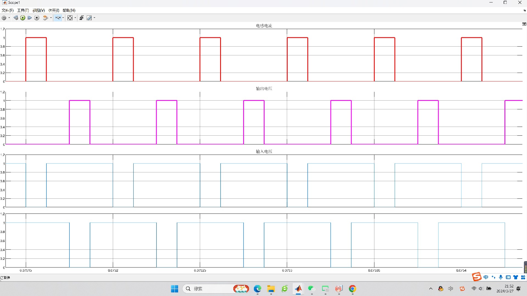Toggle the cursor measurements ruler
The image size is (527, 296).
[89, 18]
